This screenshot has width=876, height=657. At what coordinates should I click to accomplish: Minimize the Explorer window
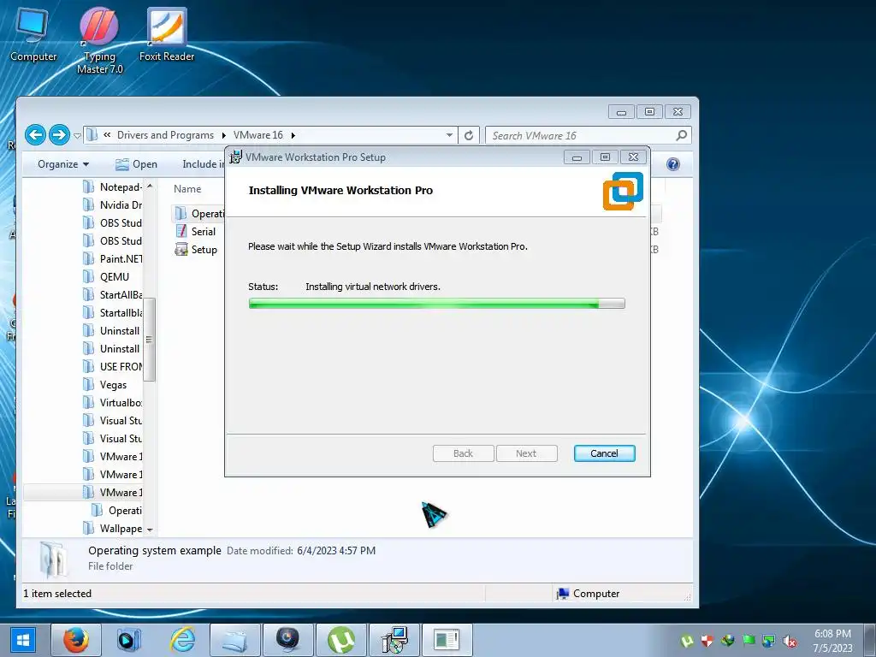pyautogui.click(x=621, y=112)
